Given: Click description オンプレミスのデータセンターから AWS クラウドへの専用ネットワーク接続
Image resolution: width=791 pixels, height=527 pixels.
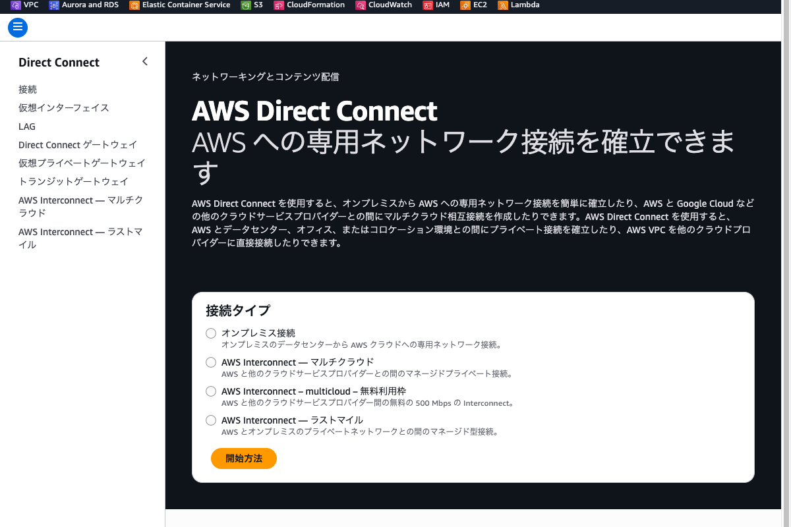Looking at the screenshot, I should click(x=361, y=345).
